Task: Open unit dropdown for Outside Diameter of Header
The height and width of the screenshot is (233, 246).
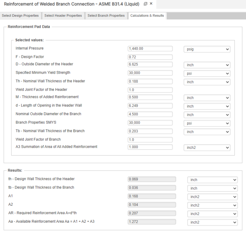Action: point(207,65)
